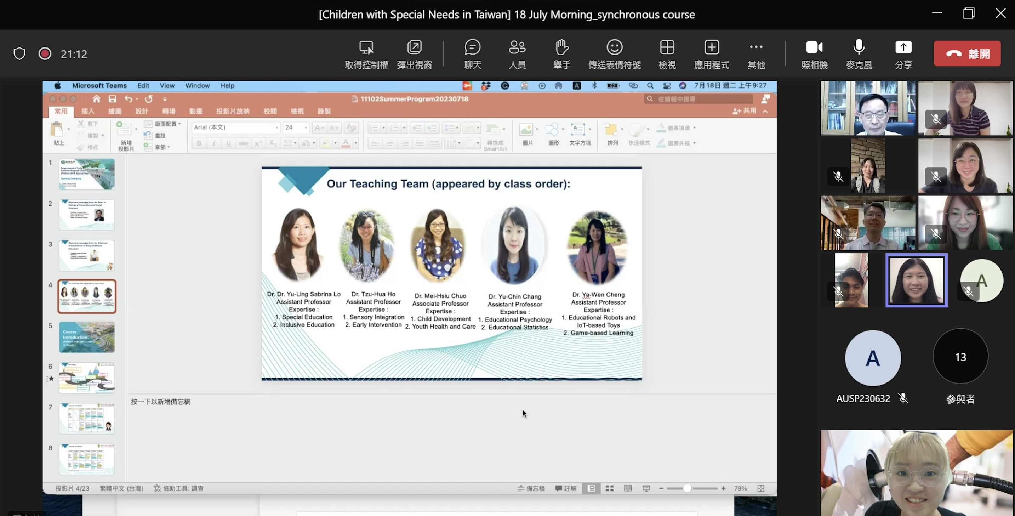This screenshot has width=1015, height=516.
Task: Click the PowerPoint home icon in title bar
Action: [97, 99]
